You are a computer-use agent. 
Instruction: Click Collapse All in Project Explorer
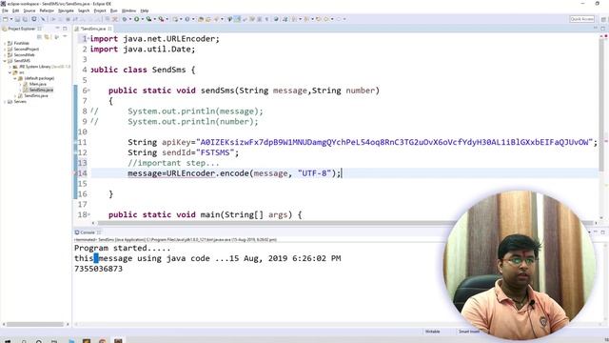(x=39, y=36)
